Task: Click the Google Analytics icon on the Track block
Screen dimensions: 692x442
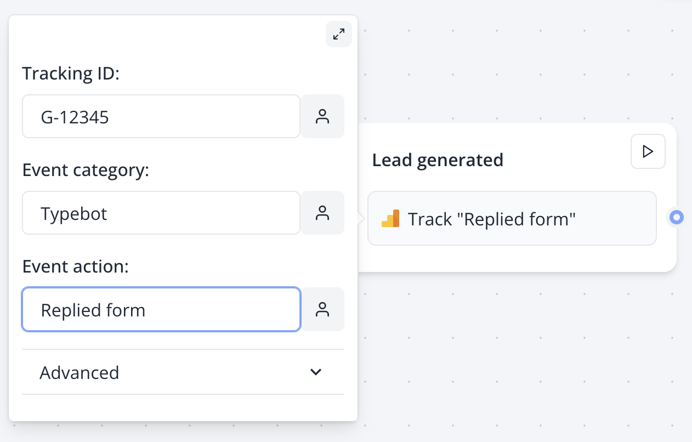Action: 390,218
